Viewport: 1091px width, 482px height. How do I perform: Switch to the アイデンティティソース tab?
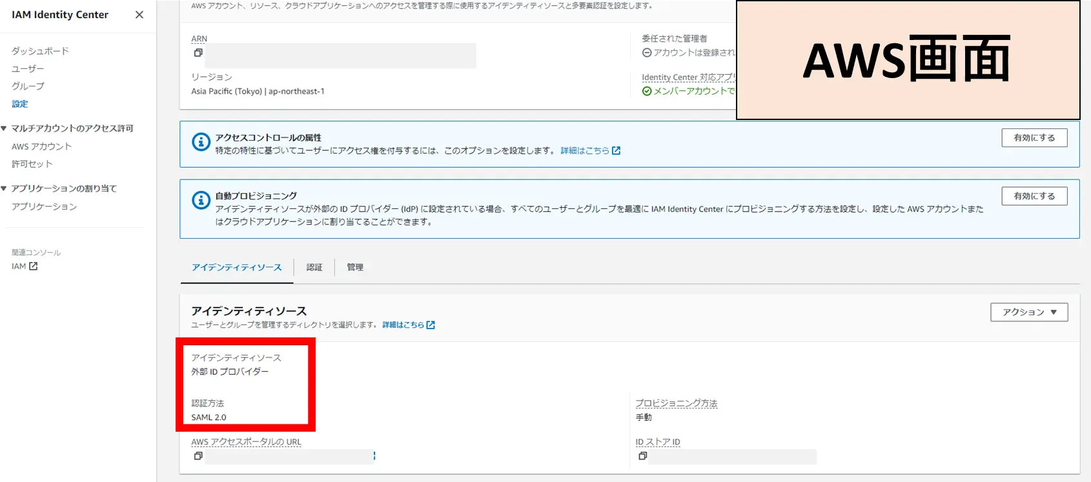[237, 267]
